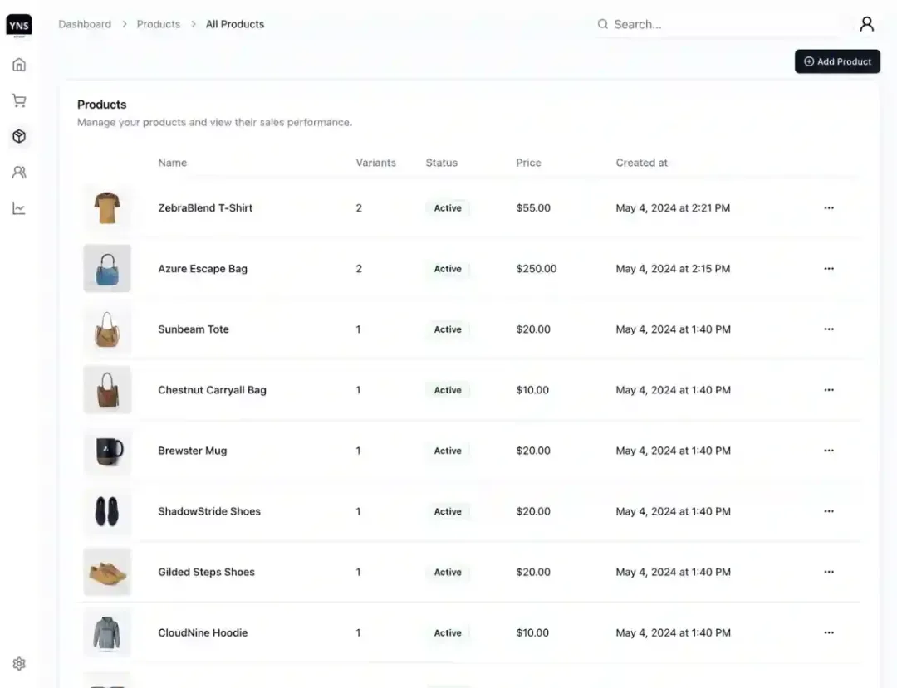The image size is (897, 688).
Task: Open the Home sidebar icon
Action: pyautogui.click(x=19, y=65)
